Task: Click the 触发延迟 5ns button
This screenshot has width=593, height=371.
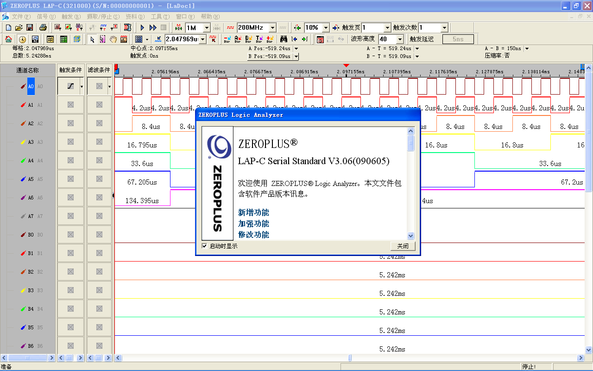Action: coord(458,39)
